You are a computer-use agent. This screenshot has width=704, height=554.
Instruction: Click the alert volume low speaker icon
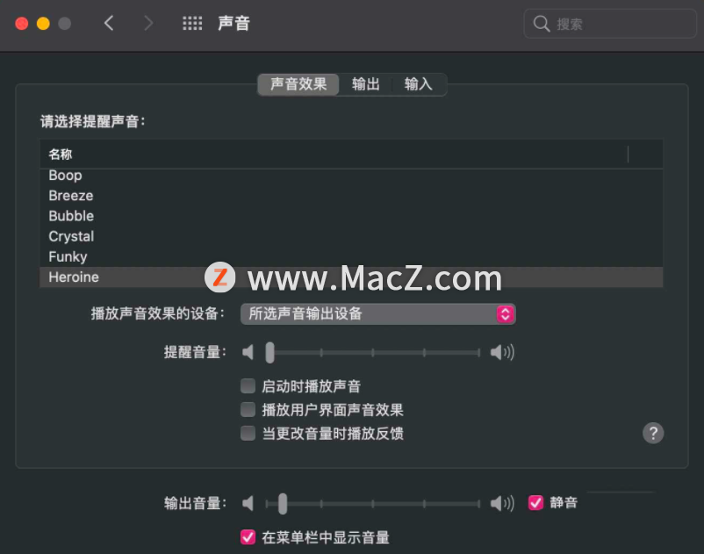(248, 352)
